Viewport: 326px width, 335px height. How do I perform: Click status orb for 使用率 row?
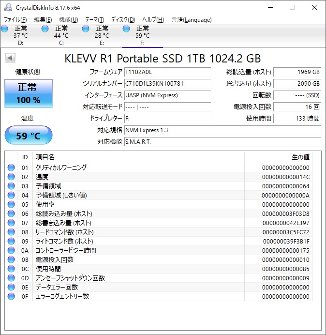[x=11, y=204]
